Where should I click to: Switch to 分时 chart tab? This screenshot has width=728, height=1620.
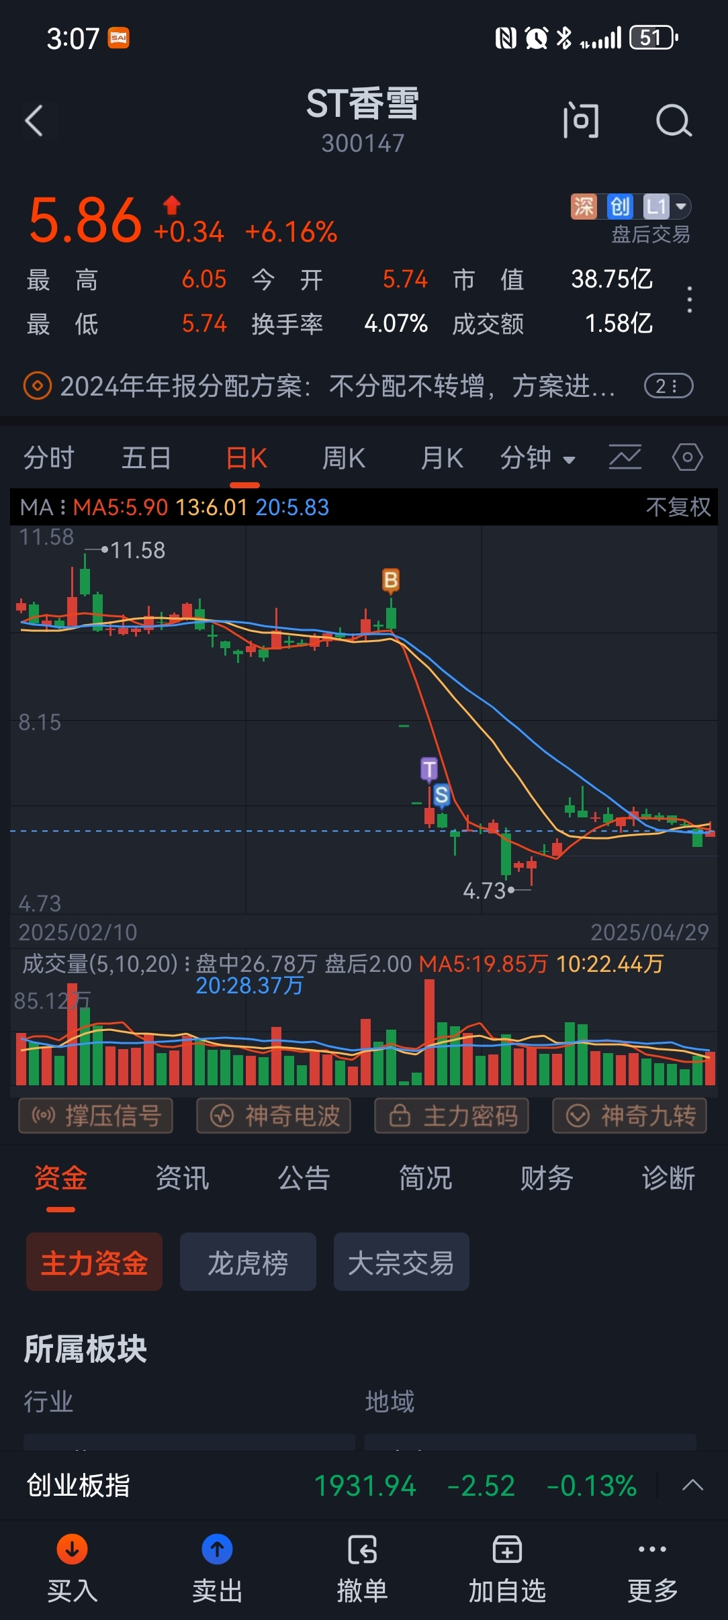[x=49, y=458]
